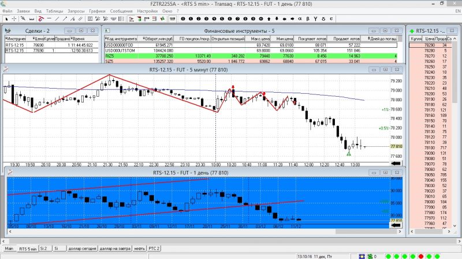Pick the red curve drawing tool
The height and width of the screenshot is (259, 462).
tap(41, 19)
